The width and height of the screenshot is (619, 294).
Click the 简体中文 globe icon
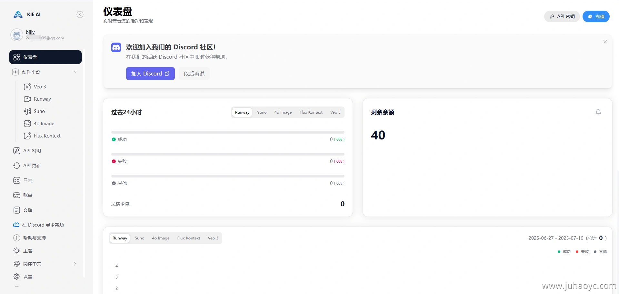tap(17, 264)
